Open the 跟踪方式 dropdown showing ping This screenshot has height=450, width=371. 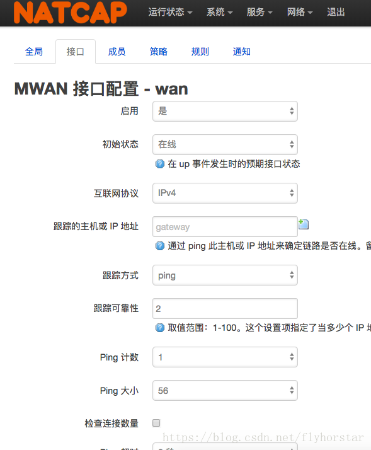225,275
